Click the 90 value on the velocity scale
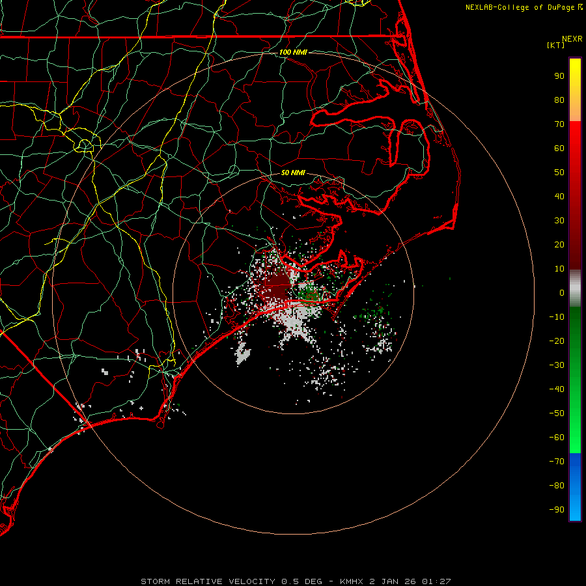Screen dimensions: 586x586 point(559,76)
